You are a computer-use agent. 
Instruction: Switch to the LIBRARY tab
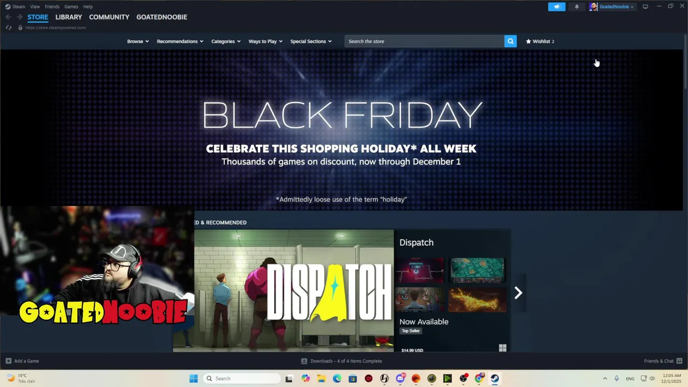point(69,17)
